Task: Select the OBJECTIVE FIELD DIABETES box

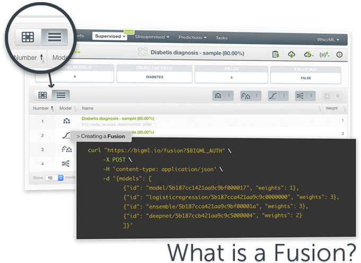Action: [x=154, y=74]
